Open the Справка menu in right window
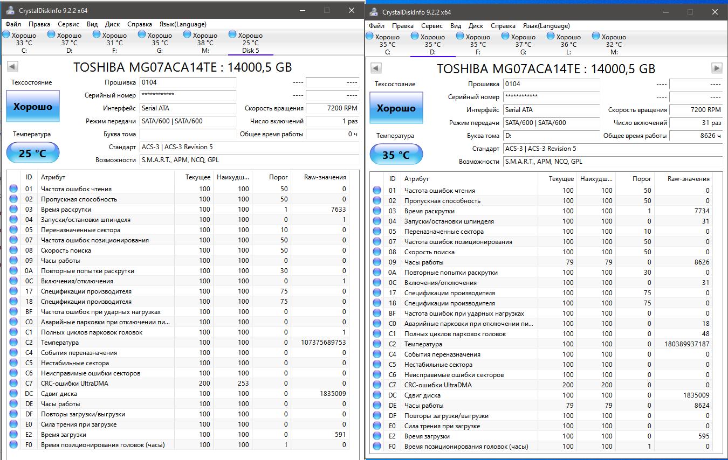728x460 pixels. pyautogui.click(x=503, y=26)
